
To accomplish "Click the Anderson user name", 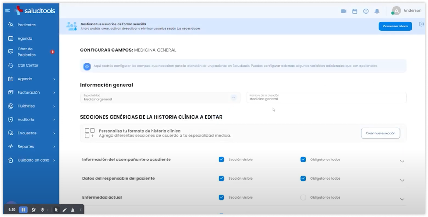I will [x=412, y=10].
